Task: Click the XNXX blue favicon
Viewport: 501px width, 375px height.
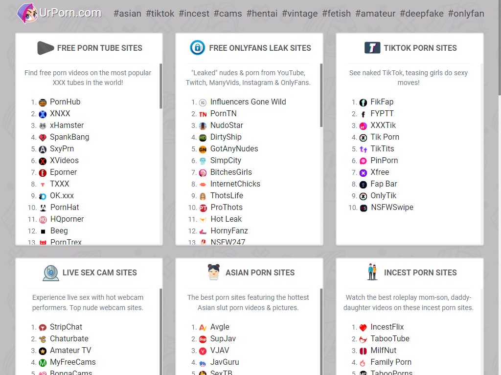Action: click(x=43, y=114)
